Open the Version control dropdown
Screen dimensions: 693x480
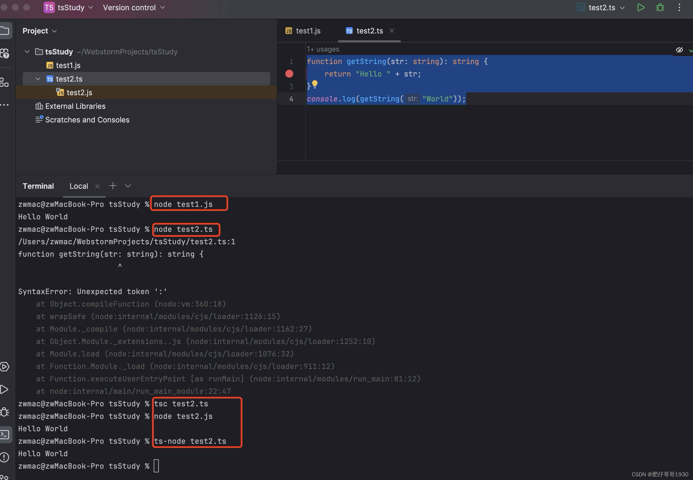pos(134,8)
